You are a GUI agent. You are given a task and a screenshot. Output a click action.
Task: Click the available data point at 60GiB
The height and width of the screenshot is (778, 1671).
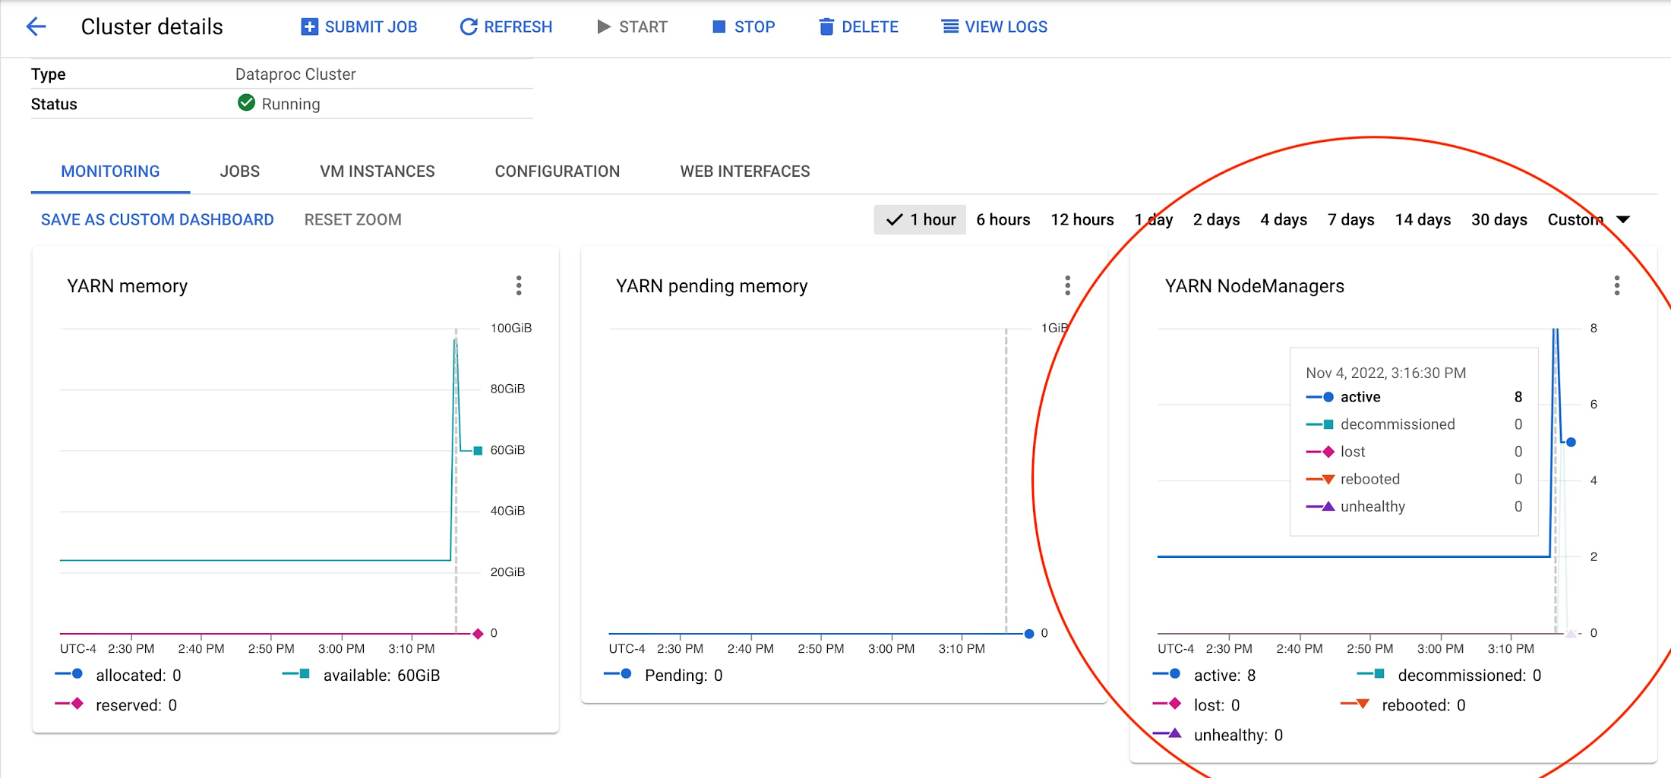tap(478, 451)
